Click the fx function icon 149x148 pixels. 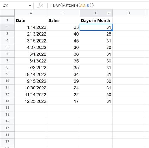point(40,5)
